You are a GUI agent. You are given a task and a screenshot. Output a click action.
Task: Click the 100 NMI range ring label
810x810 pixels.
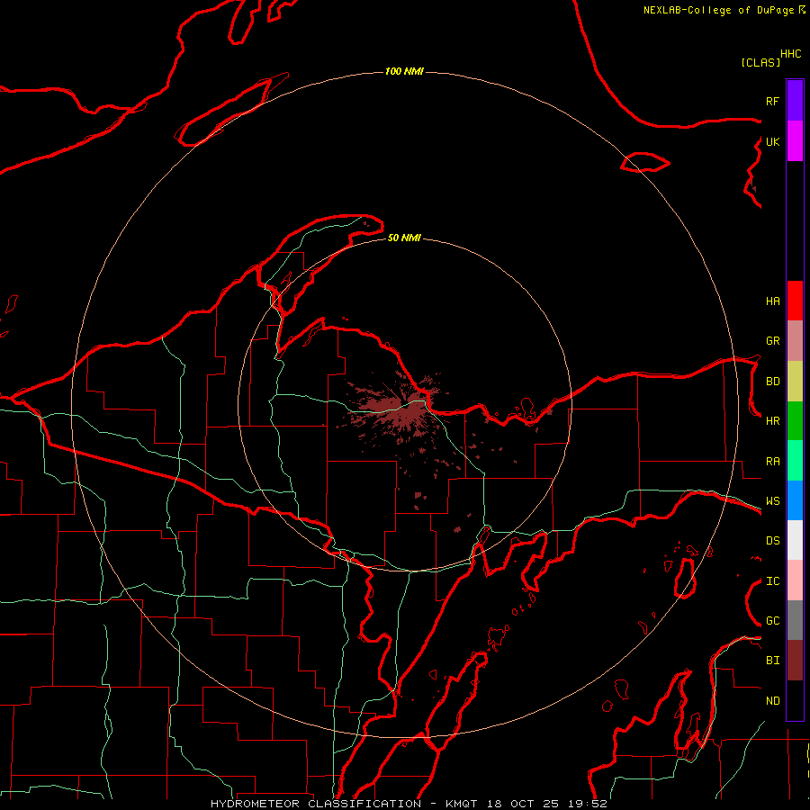click(404, 71)
